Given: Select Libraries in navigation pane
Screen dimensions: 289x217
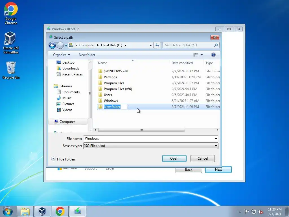Looking at the screenshot, I should point(63,86).
